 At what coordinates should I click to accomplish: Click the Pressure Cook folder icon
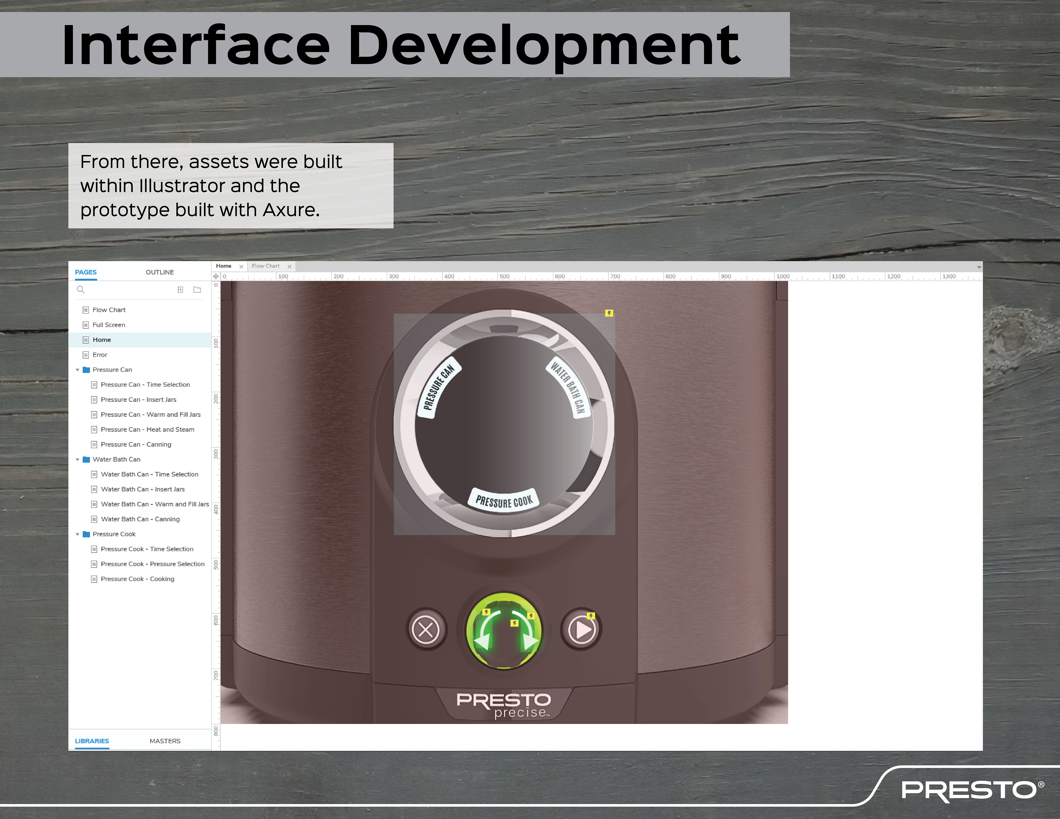point(86,534)
